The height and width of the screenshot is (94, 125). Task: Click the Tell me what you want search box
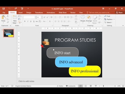click(x=99, y=13)
